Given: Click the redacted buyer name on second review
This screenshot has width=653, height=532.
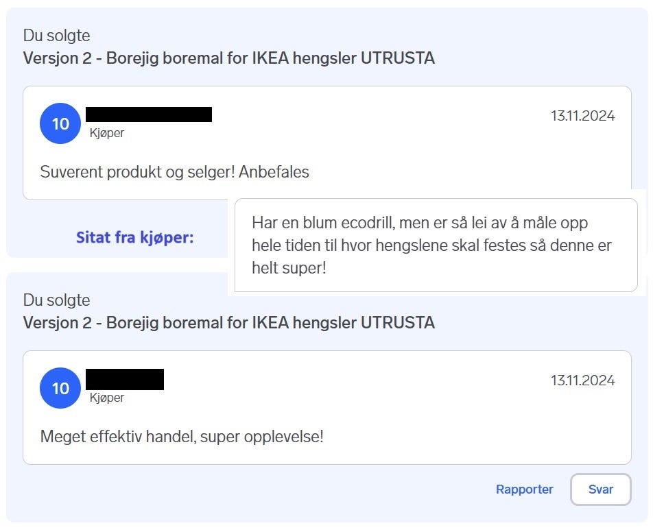Looking at the screenshot, I should click(x=125, y=379).
